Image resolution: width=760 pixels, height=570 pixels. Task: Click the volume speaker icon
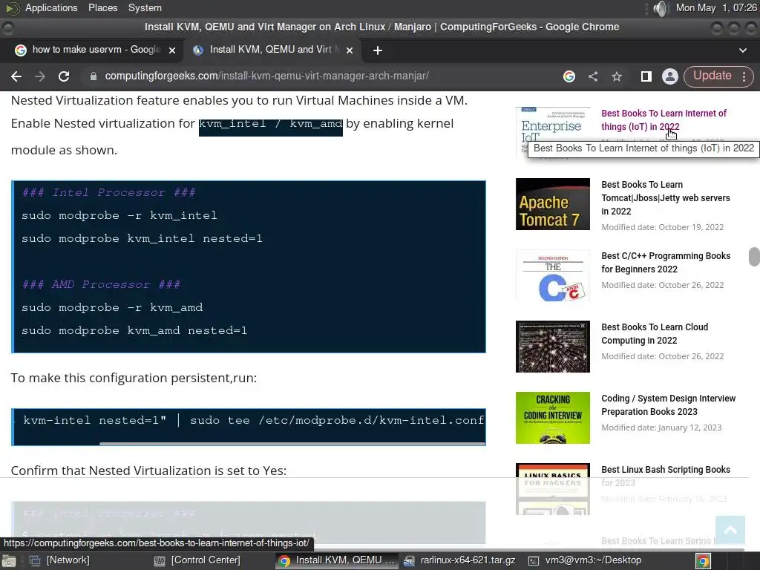[660, 8]
